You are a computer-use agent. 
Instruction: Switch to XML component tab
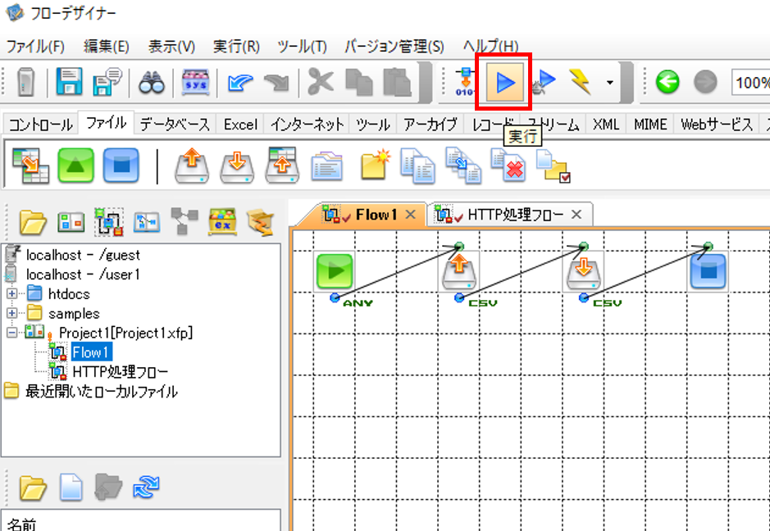click(605, 125)
